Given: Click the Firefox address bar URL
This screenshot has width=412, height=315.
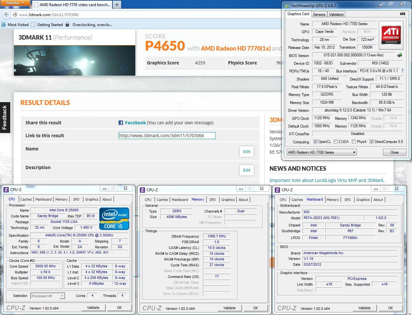Looking at the screenshot, I should tap(49, 15).
